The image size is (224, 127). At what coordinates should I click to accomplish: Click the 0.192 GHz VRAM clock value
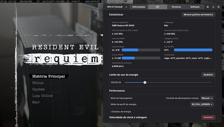pos(117,42)
